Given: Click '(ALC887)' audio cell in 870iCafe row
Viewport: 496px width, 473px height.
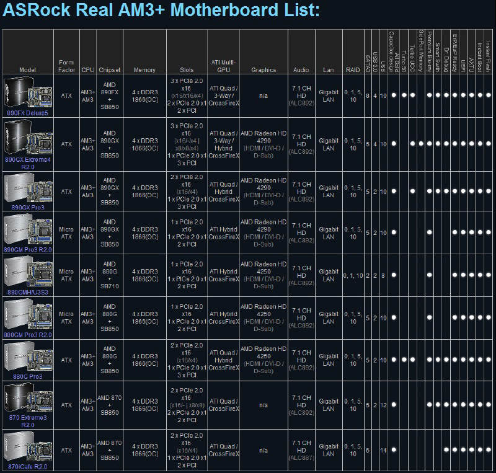Looking at the screenshot, I should point(301,458).
